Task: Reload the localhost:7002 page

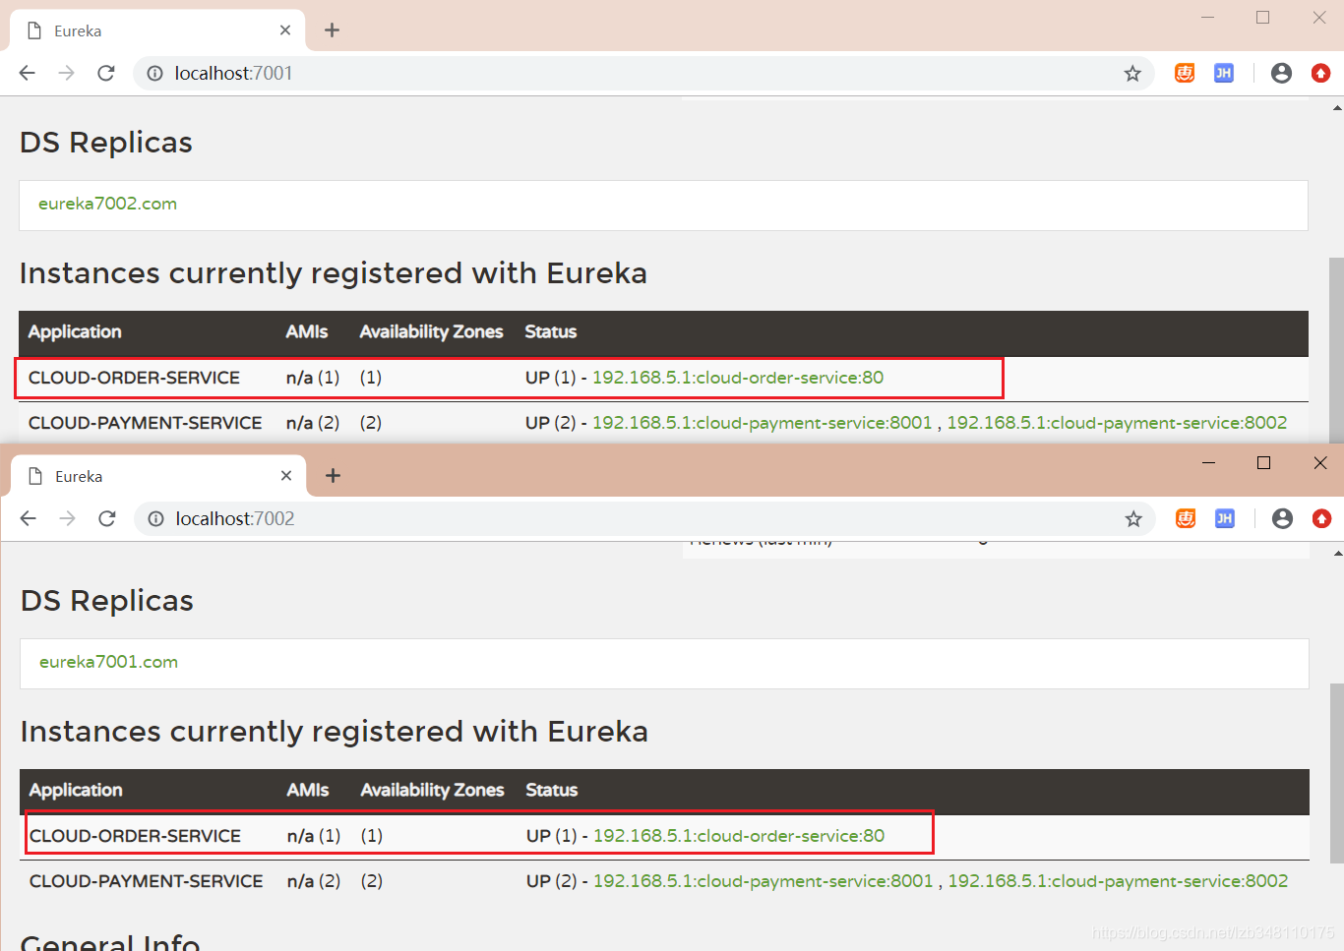Action: click(107, 518)
